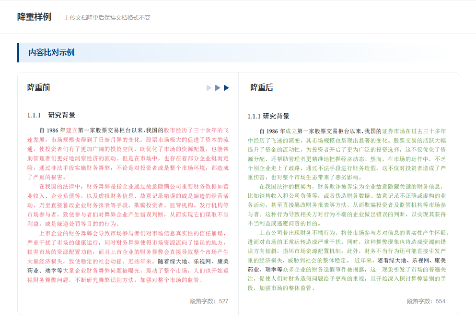Click green paragraph starting 在我国法律的框架内

click(347, 205)
